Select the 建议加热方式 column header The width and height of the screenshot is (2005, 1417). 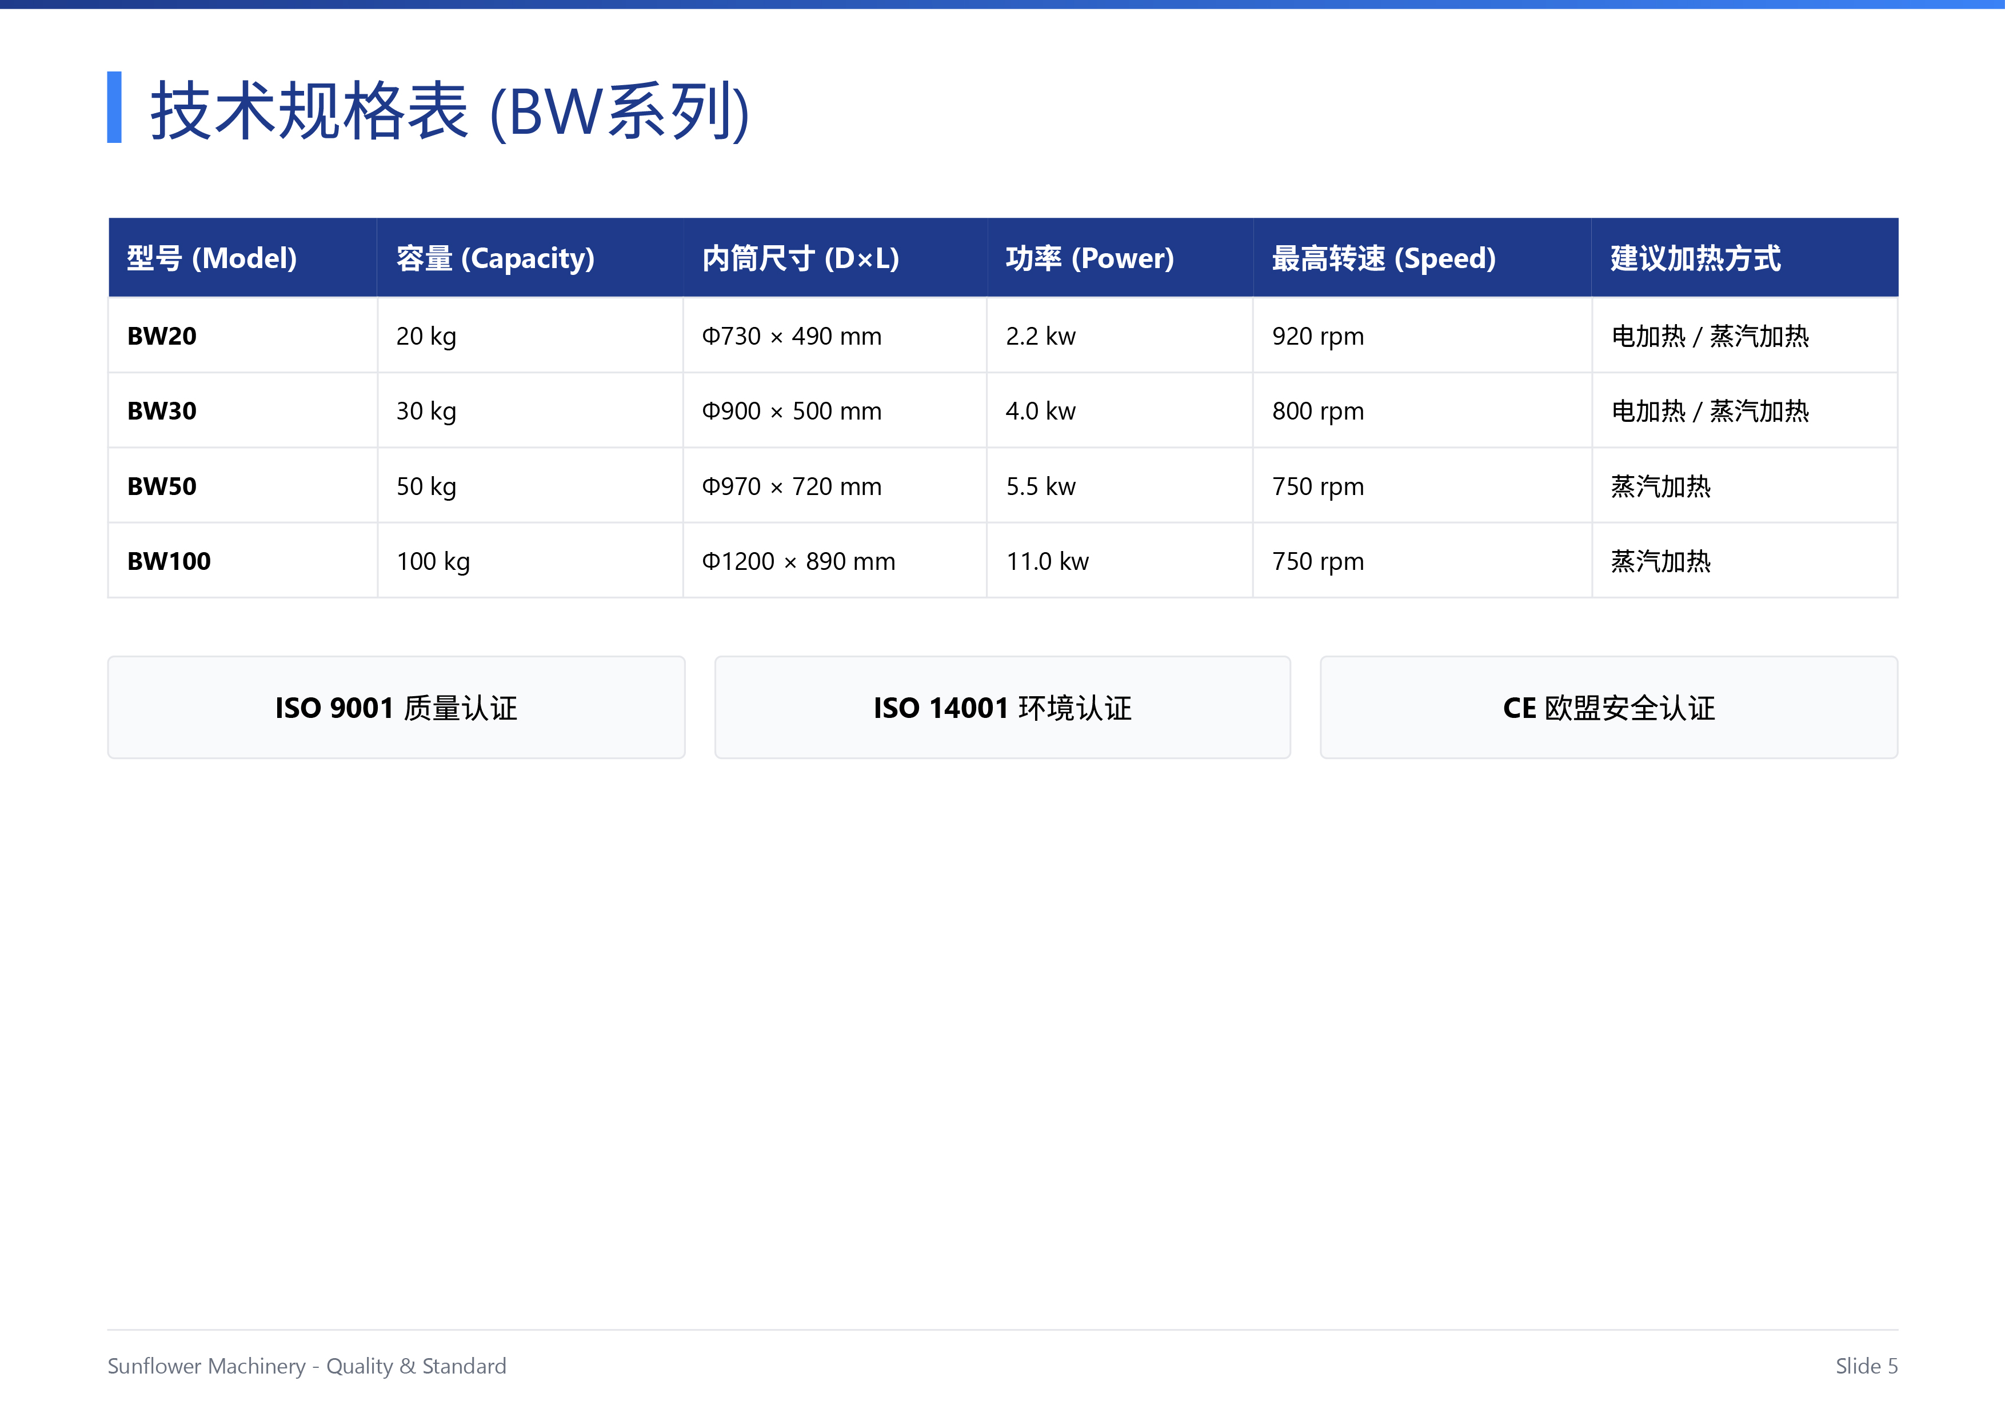1745,258
